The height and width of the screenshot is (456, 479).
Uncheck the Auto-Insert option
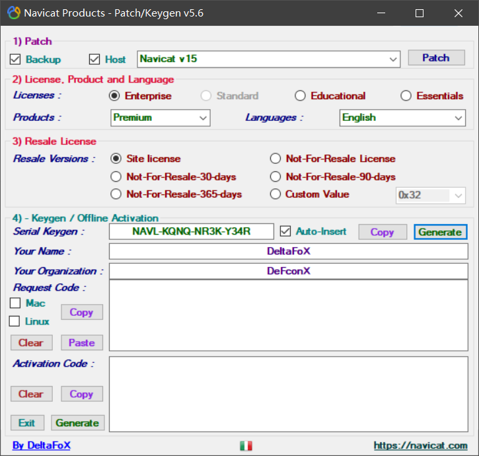pyautogui.click(x=285, y=231)
